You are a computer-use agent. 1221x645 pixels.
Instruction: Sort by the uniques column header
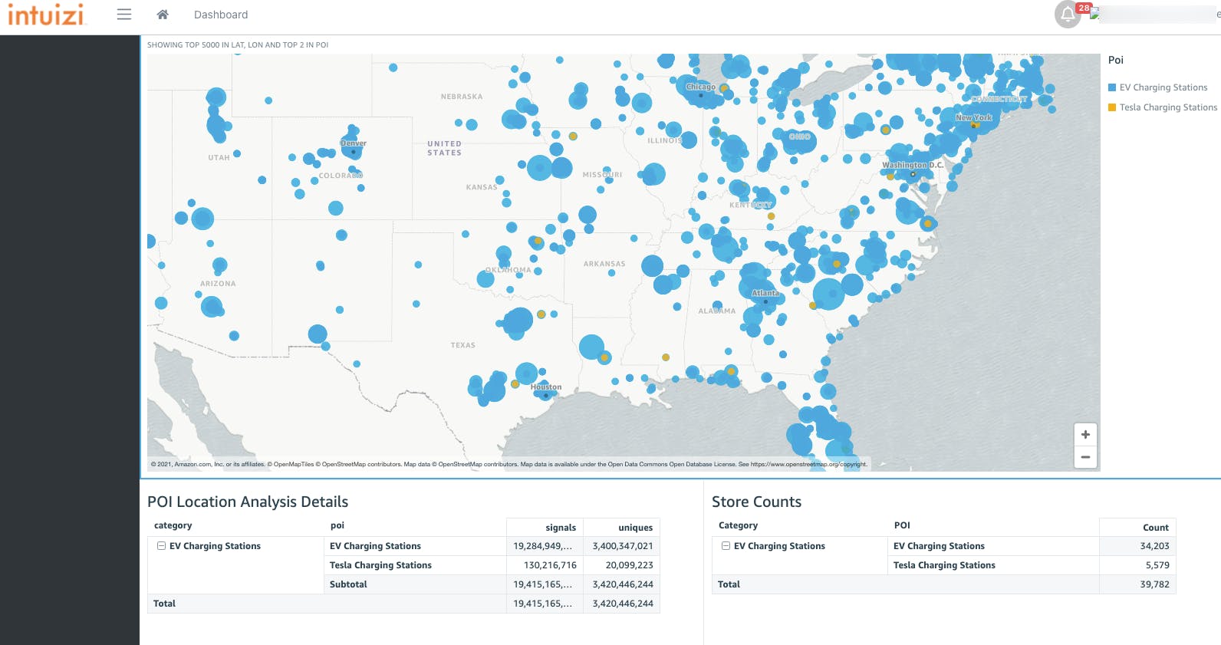[635, 528]
